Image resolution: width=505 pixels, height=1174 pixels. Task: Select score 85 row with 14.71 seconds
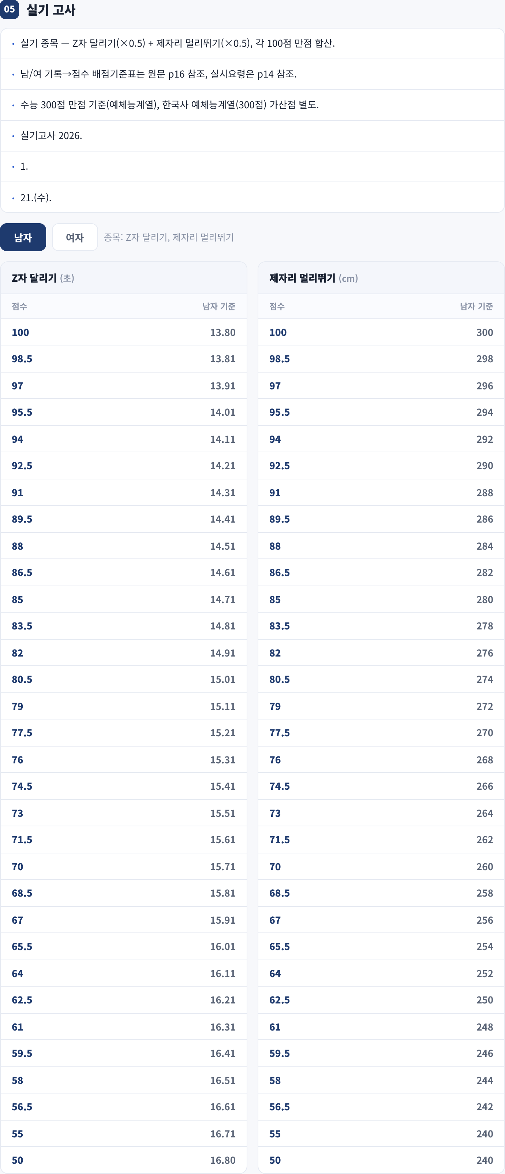124,599
